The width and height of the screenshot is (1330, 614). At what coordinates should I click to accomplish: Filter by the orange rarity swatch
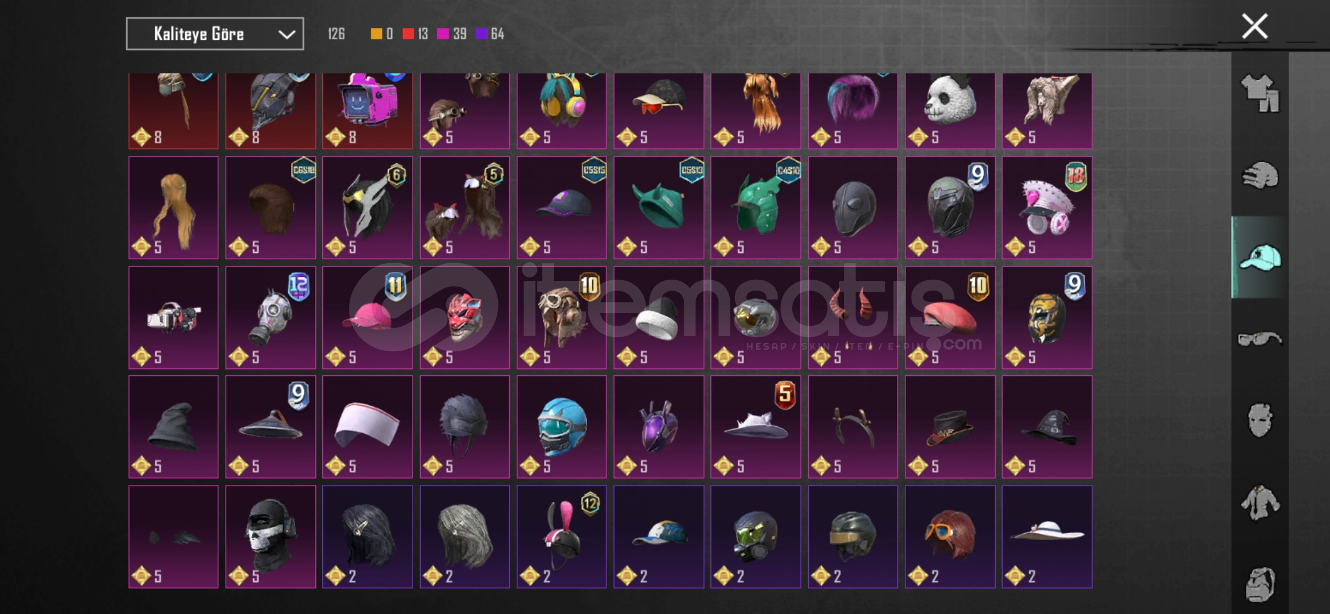pos(376,34)
